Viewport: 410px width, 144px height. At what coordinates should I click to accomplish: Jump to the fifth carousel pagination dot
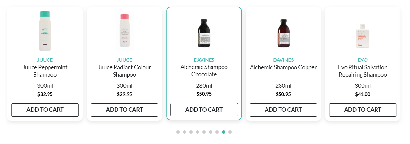point(204,132)
